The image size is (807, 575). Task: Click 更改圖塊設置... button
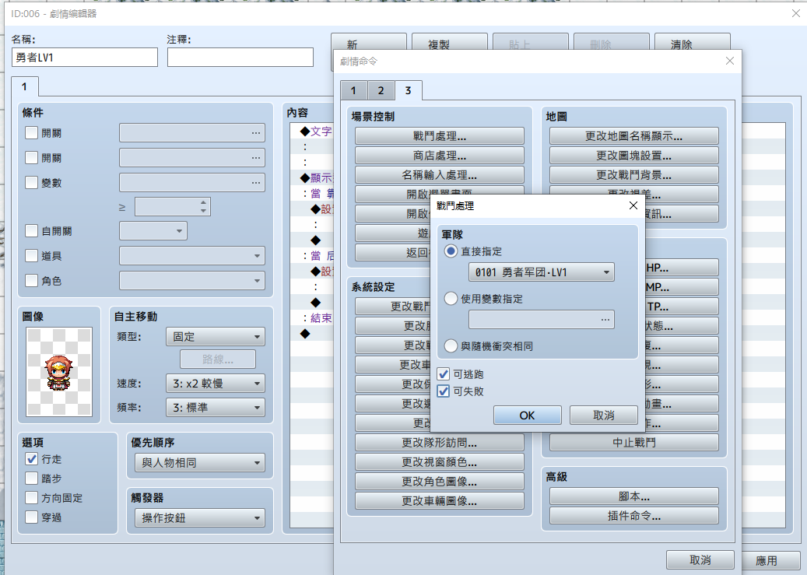[634, 156]
